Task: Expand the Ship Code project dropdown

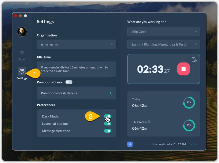Action: [163, 32]
